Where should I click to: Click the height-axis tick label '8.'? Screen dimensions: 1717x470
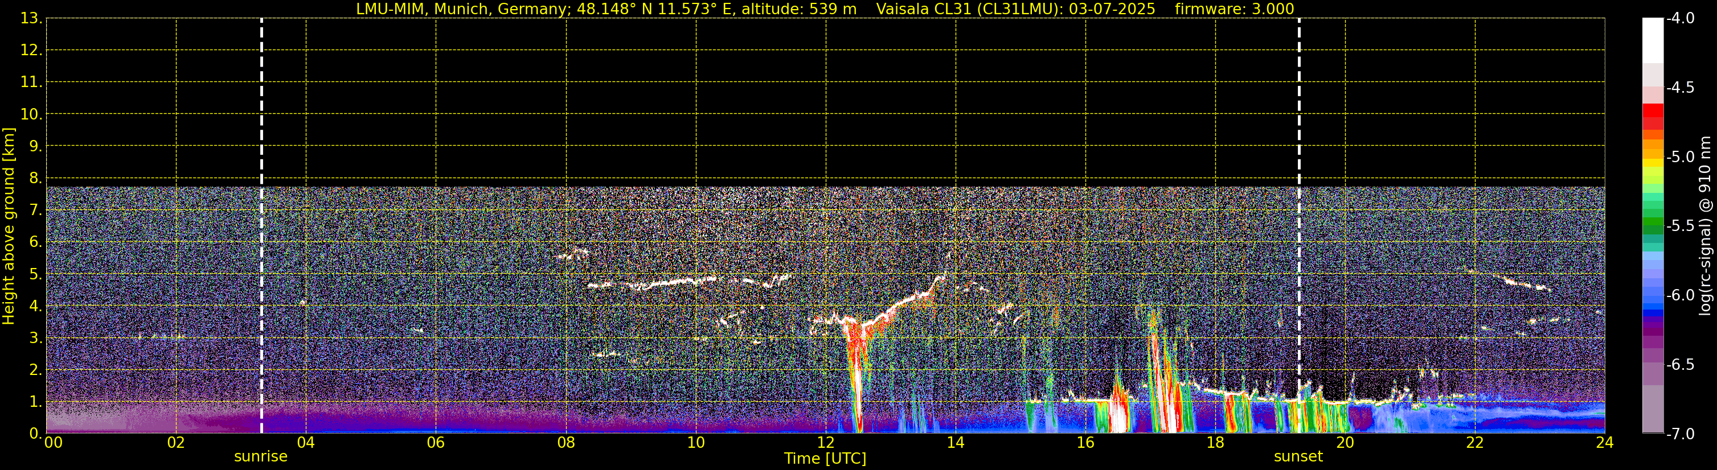36,179
